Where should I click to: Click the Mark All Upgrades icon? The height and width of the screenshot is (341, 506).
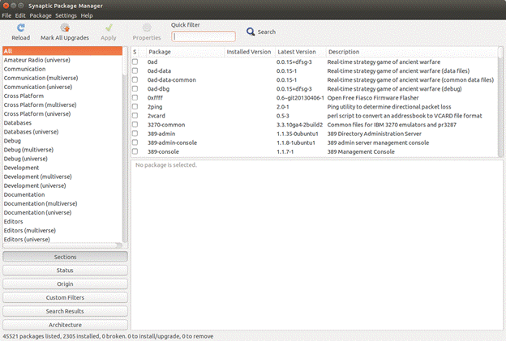[x=65, y=28]
